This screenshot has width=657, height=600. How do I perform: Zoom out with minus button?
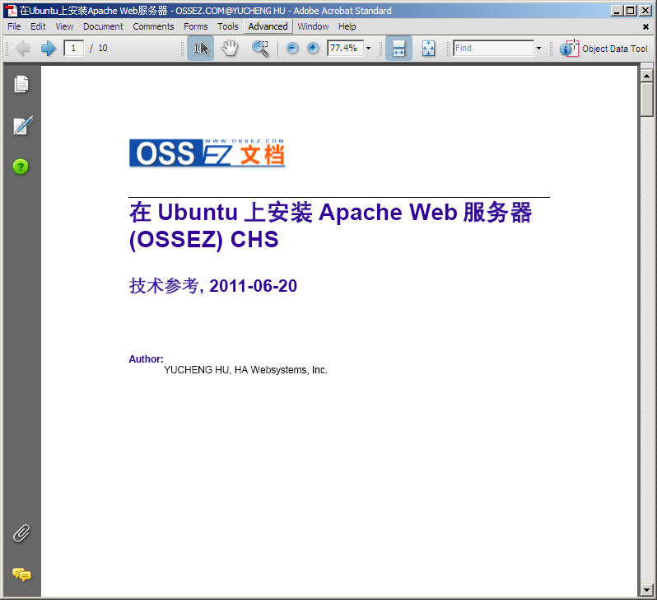pos(292,49)
